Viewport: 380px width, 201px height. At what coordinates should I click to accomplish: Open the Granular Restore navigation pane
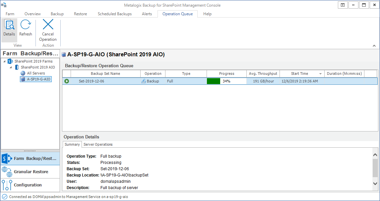[31, 172]
